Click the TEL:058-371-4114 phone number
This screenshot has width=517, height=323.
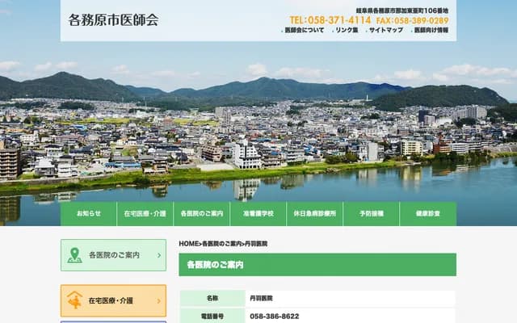pyautogui.click(x=330, y=20)
